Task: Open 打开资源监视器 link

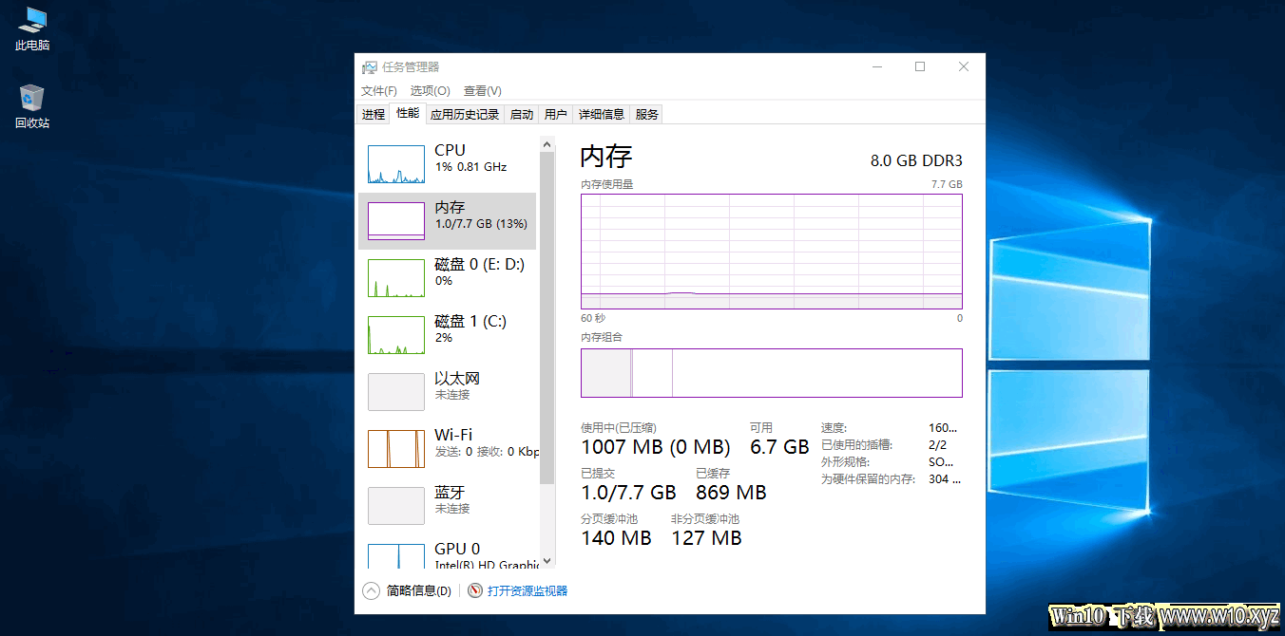Action: (x=527, y=590)
